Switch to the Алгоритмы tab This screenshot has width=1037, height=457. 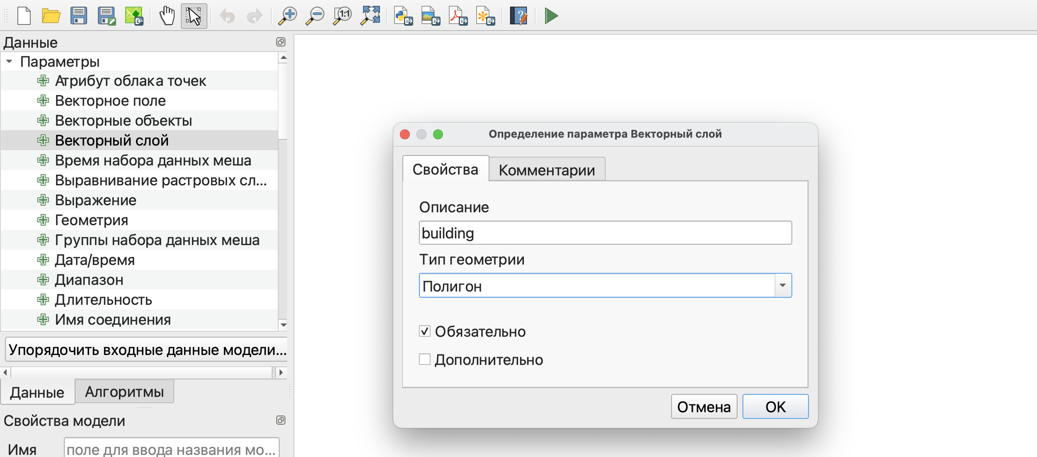[x=124, y=391]
